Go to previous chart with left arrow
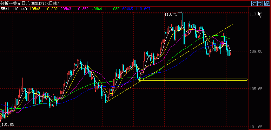 (254, 3)
